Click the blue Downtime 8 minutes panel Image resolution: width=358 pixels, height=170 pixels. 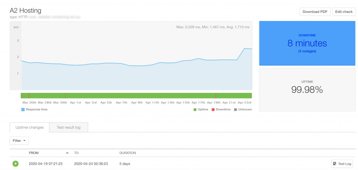(307, 43)
